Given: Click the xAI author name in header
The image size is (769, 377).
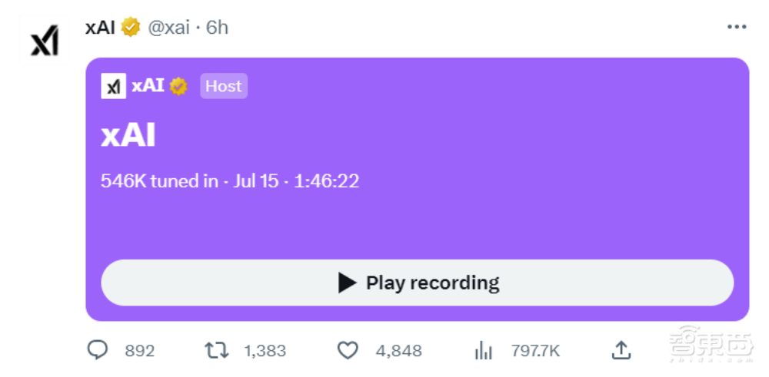Looking at the screenshot, I should (x=100, y=27).
